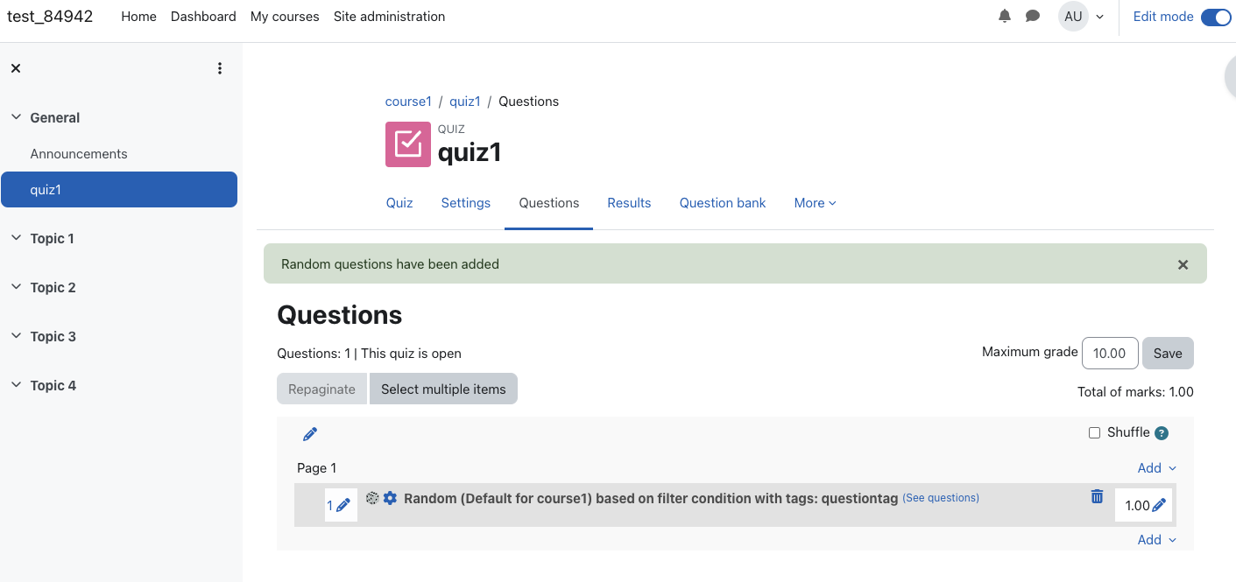Configure random question via gear icon

tap(391, 498)
